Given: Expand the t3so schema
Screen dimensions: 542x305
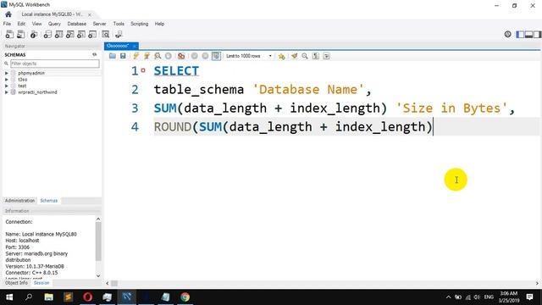Looking at the screenshot, I should click(x=6, y=80).
